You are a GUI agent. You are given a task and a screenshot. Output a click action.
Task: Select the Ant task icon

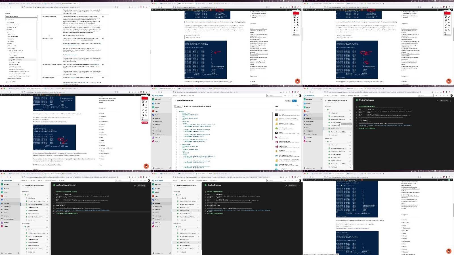click(276, 137)
